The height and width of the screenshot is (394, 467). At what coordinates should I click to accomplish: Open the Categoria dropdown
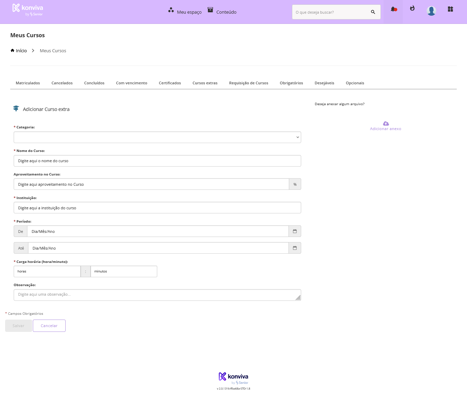[157, 137]
